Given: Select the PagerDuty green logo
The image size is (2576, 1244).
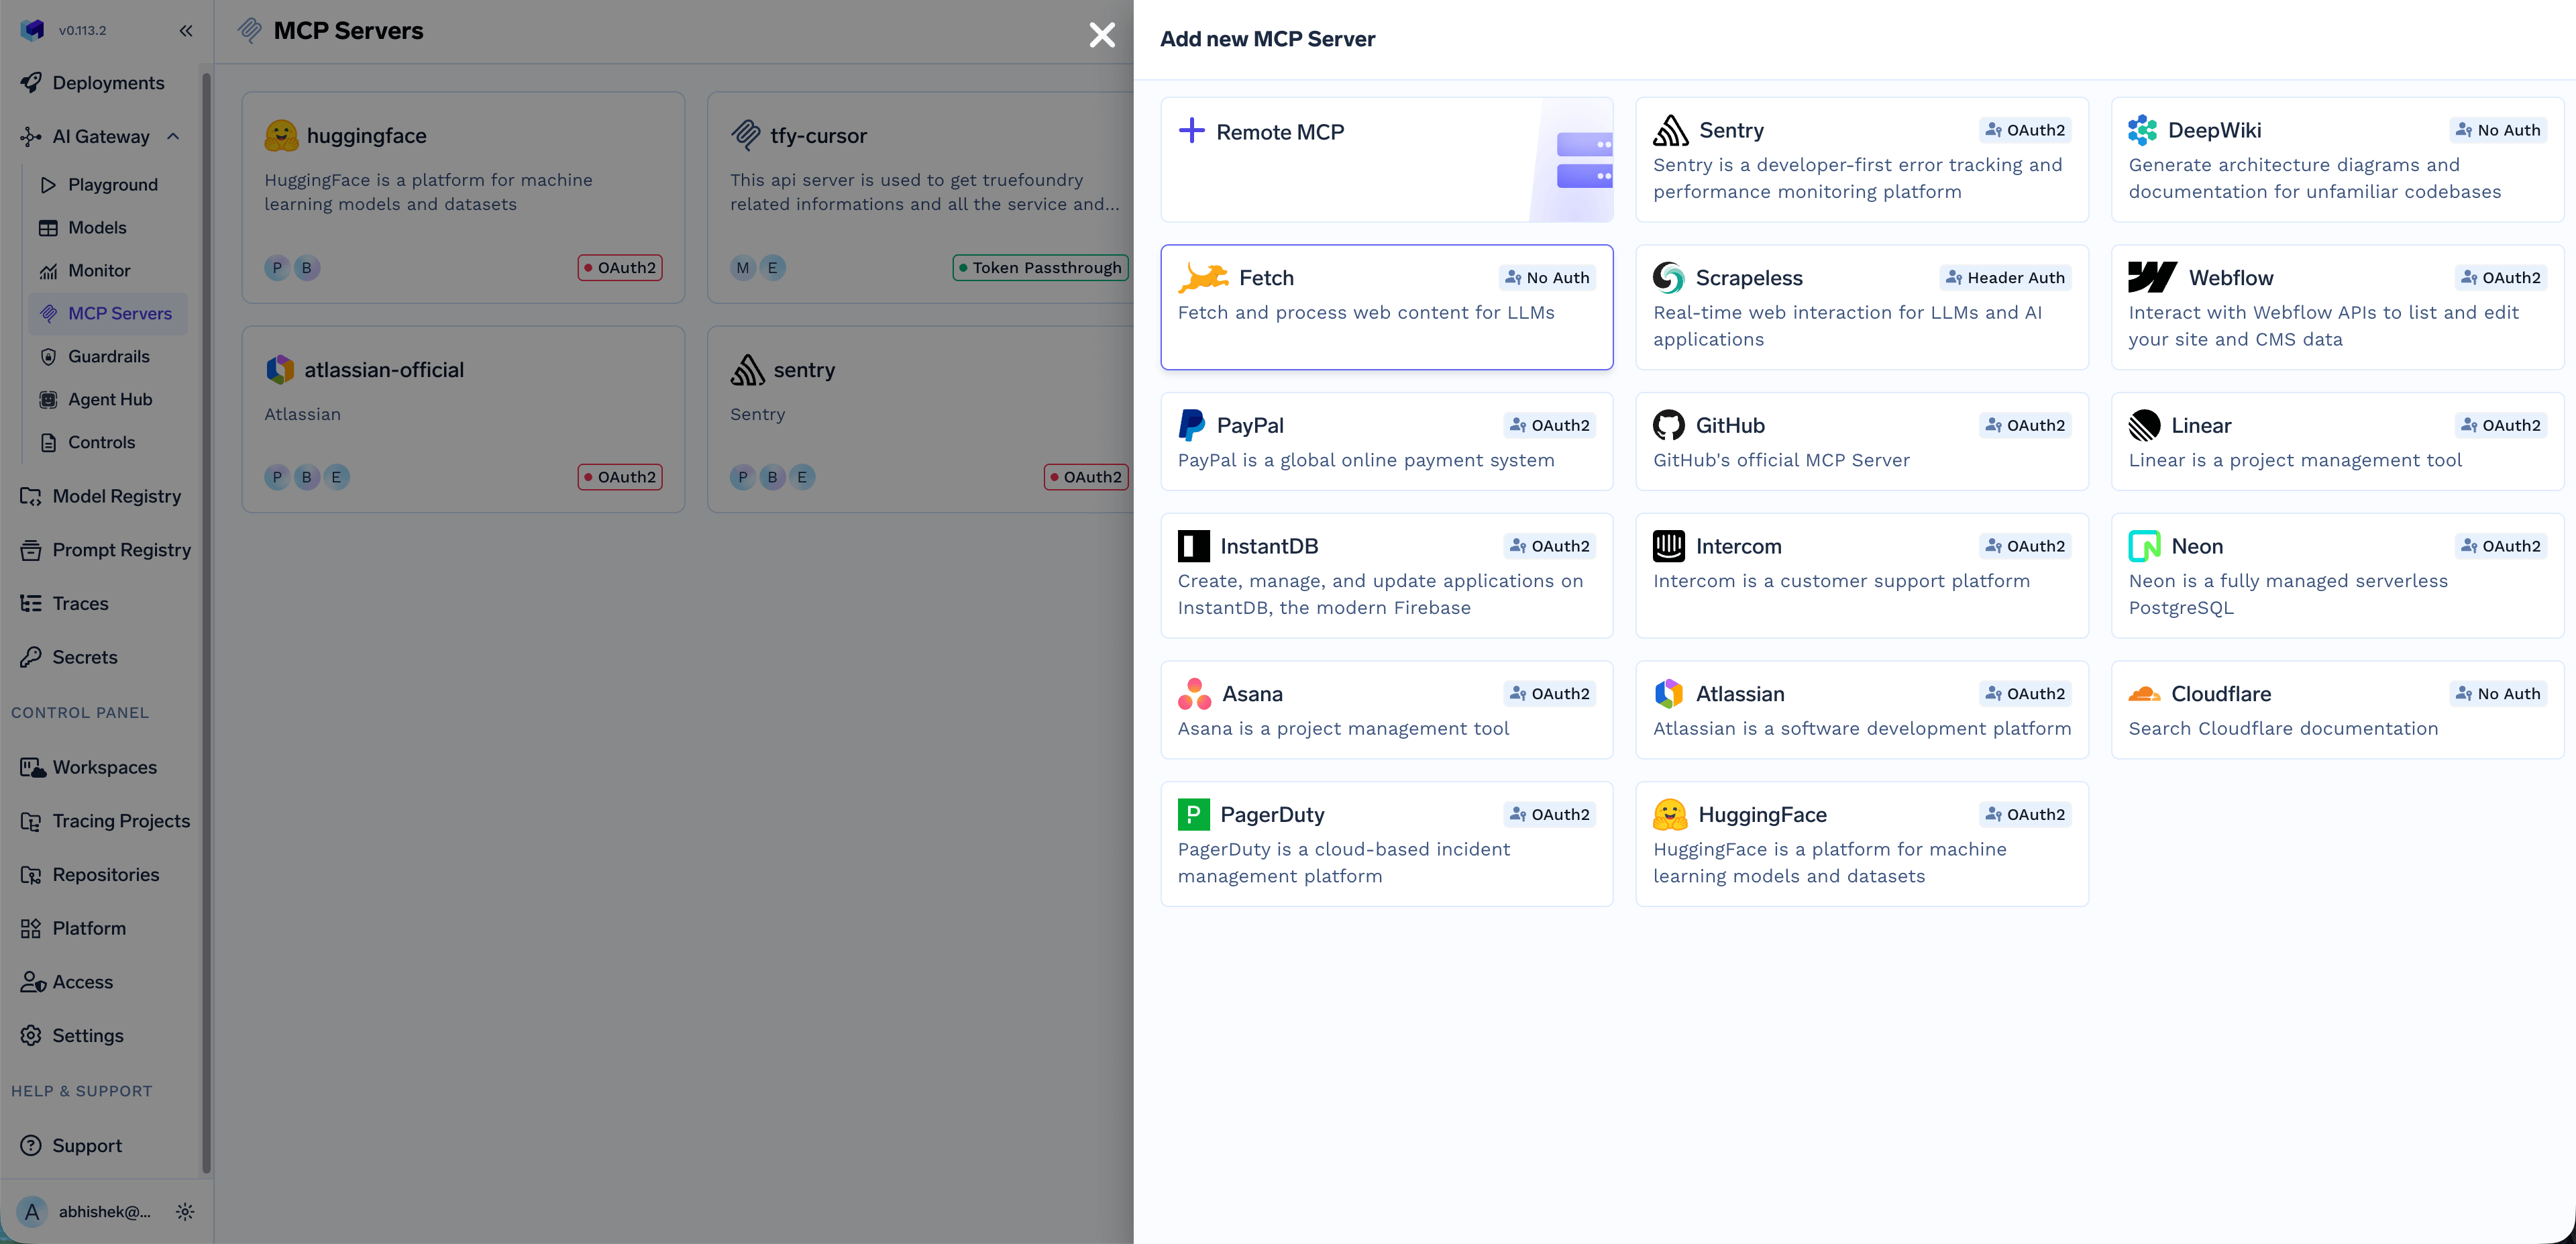Looking at the screenshot, I should click(x=1193, y=814).
